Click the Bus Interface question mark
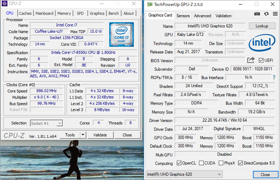This screenshot has height=180, width=280. pos(274,78)
